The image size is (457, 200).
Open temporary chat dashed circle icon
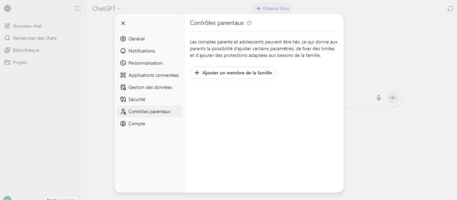[x=450, y=8]
